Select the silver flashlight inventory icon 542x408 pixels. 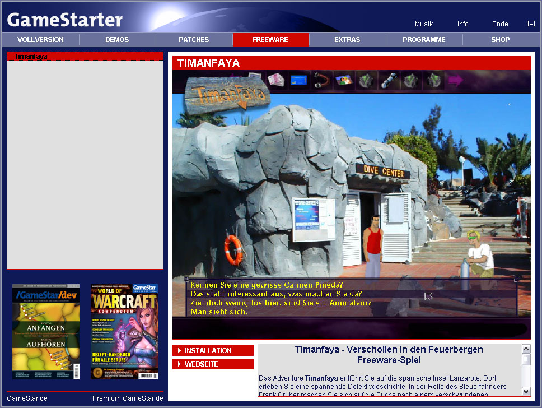[x=389, y=80]
